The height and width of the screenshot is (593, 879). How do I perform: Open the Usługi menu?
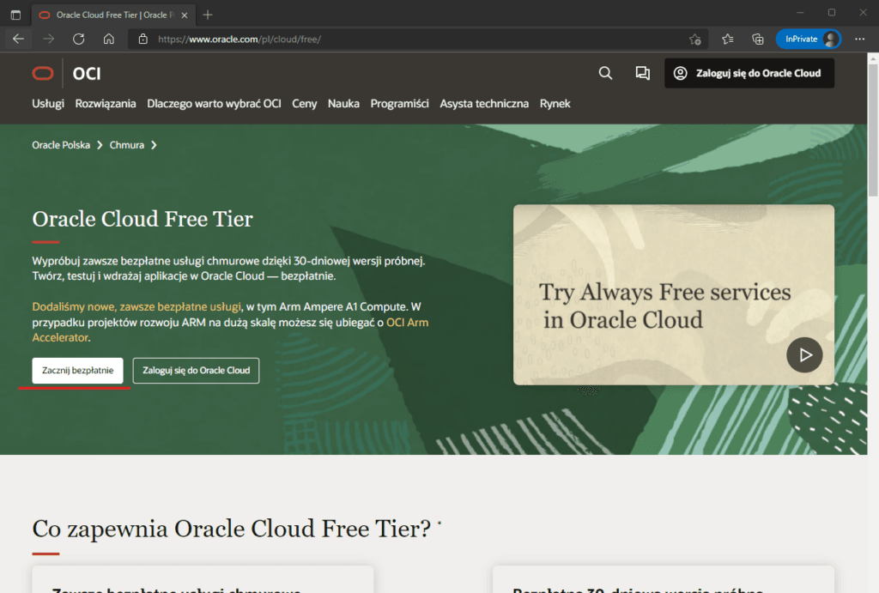tap(48, 104)
